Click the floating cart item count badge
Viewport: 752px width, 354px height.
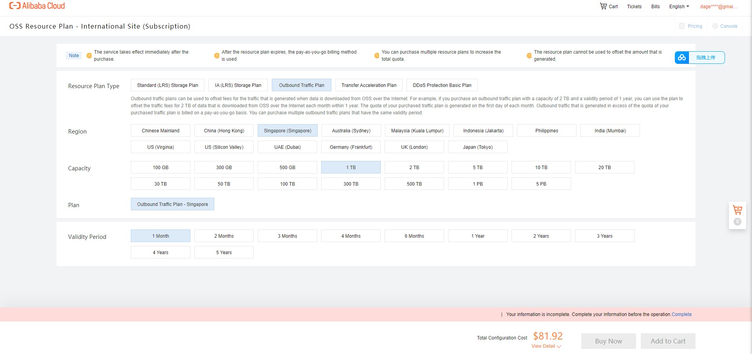point(737,222)
